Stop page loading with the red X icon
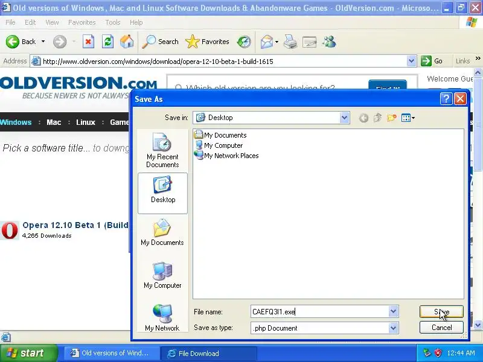 pyautogui.click(x=88, y=42)
